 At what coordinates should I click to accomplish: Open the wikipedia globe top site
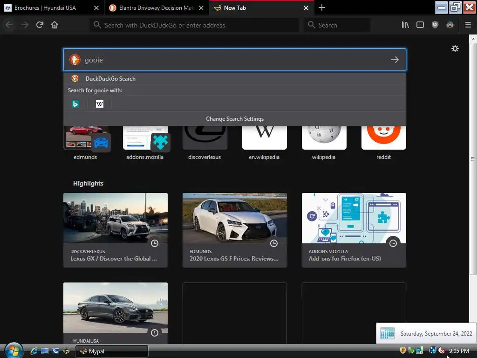point(324,143)
